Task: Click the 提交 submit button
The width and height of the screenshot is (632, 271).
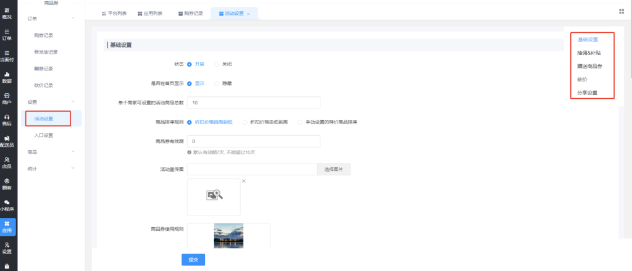Action: [x=193, y=260]
